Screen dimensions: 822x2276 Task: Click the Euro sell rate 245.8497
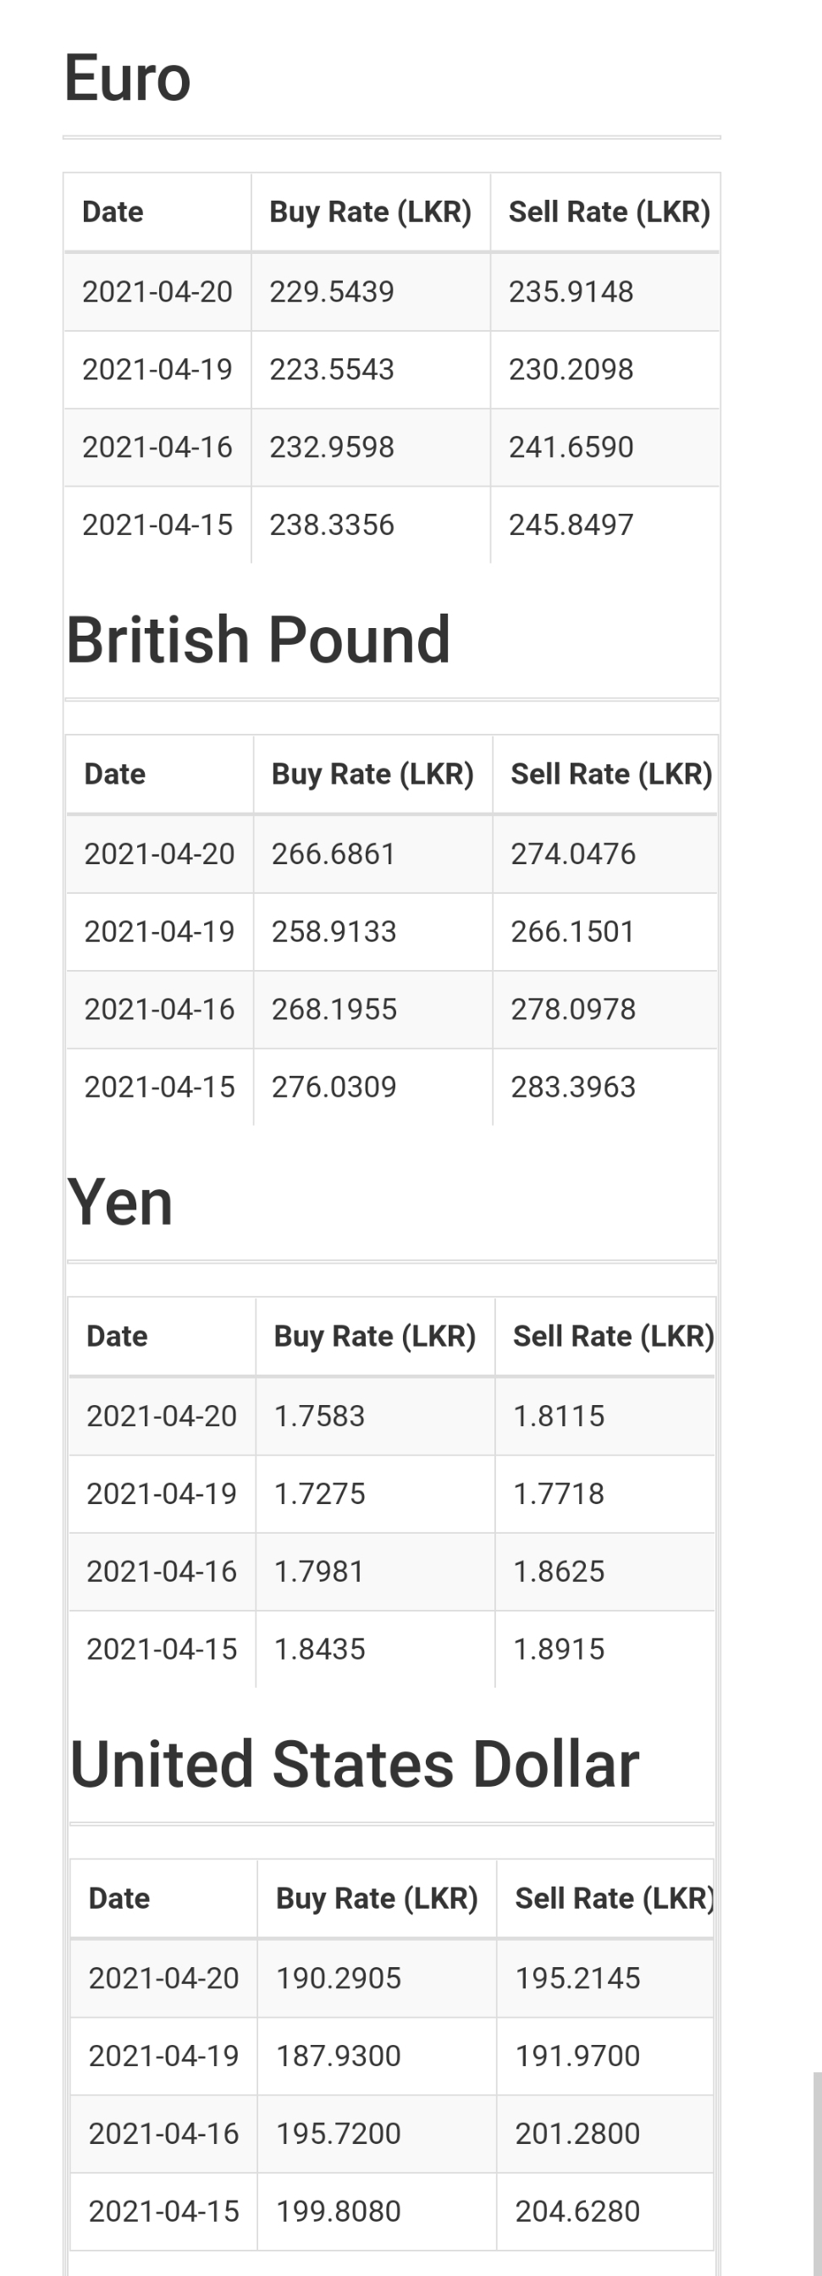(x=571, y=525)
